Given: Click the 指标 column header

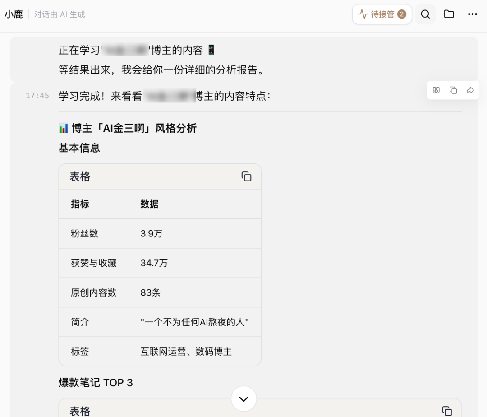Looking at the screenshot, I should point(80,204).
